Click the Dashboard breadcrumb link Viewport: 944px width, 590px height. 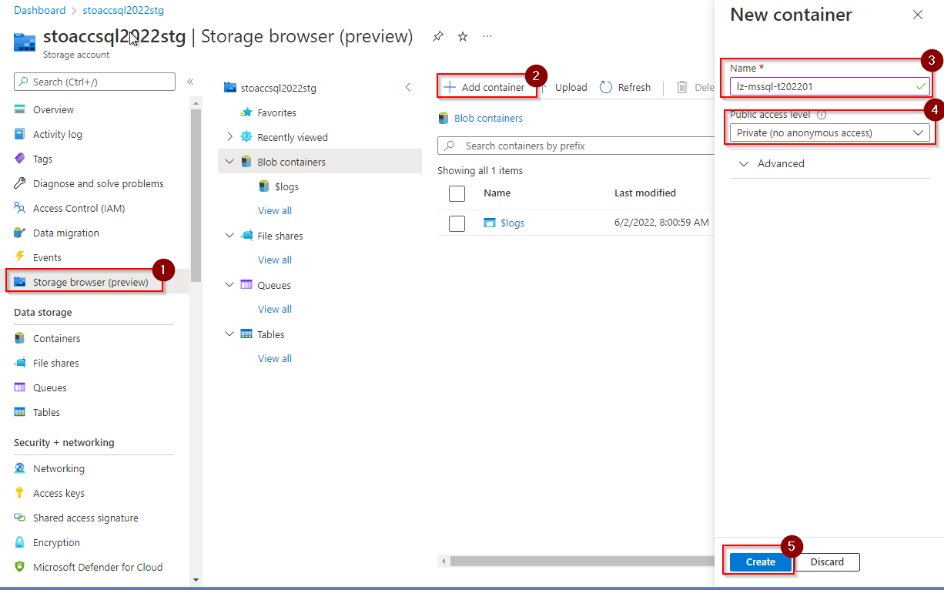pos(39,10)
